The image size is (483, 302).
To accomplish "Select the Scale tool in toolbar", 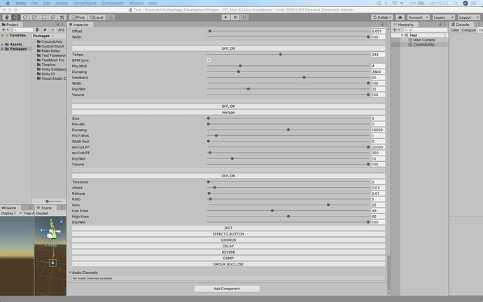I will click(x=34, y=18).
